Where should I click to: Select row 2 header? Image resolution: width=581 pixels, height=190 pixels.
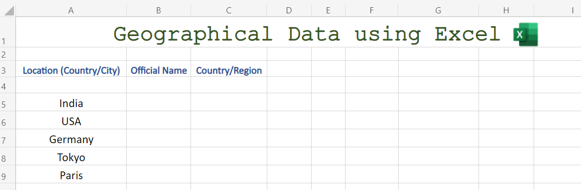(x=8, y=54)
